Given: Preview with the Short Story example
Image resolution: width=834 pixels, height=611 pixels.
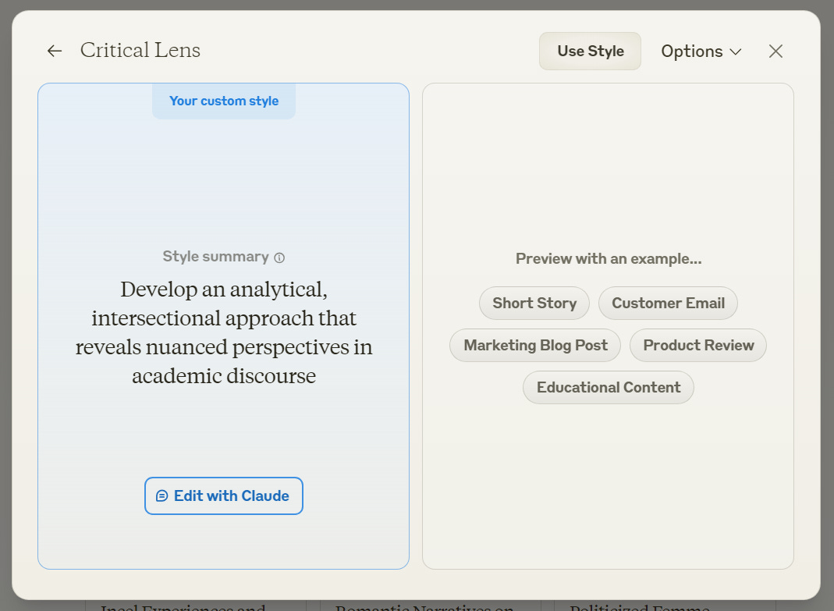Looking at the screenshot, I should pyautogui.click(x=534, y=304).
